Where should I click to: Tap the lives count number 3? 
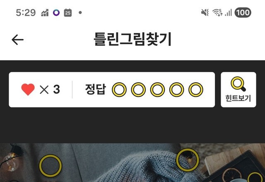(57, 89)
